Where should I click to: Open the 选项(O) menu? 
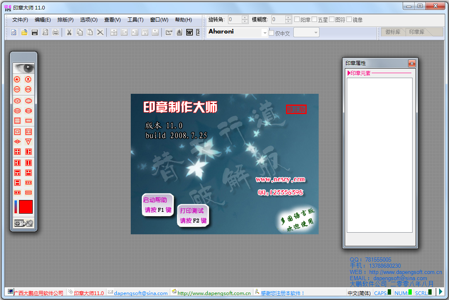[89, 20]
